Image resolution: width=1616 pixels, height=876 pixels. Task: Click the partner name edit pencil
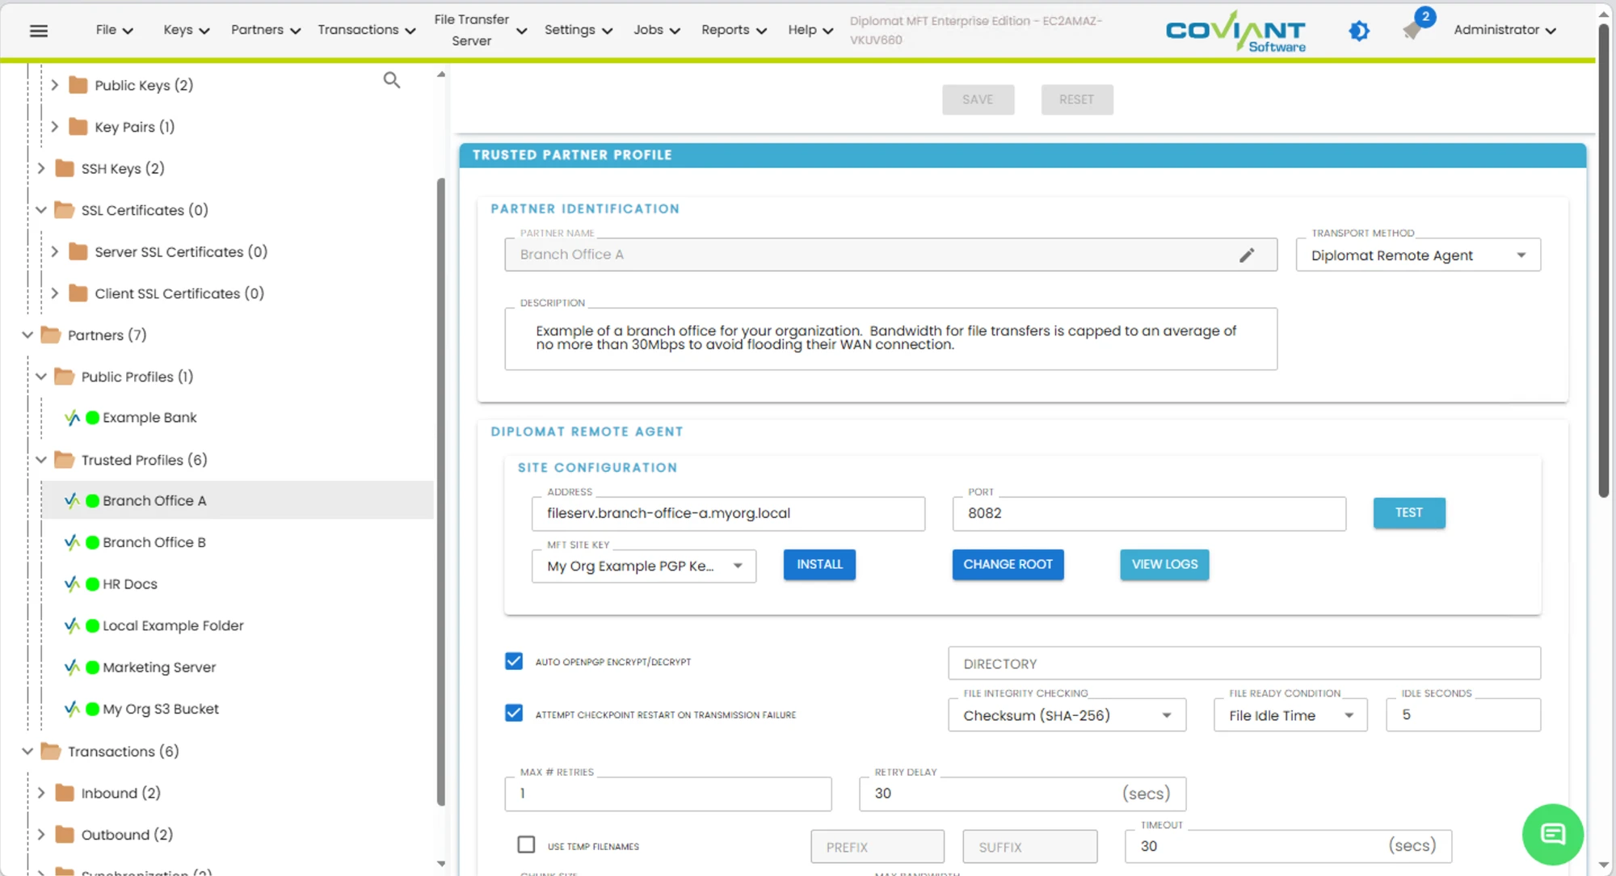[x=1247, y=255]
